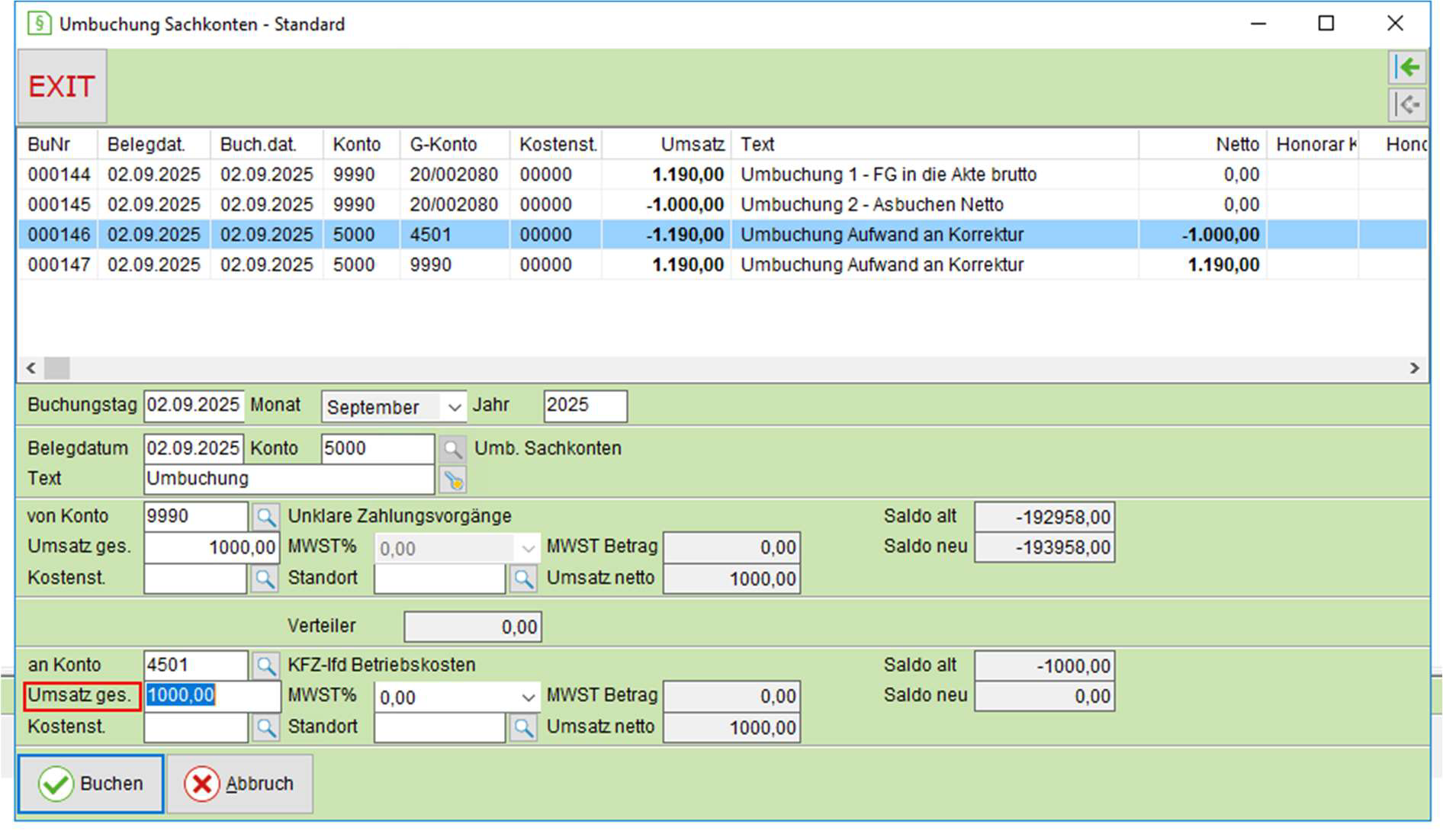Image resolution: width=1443 pixels, height=834 pixels.
Task: Click the text template icon beside Umbuchung
Action: click(x=453, y=480)
